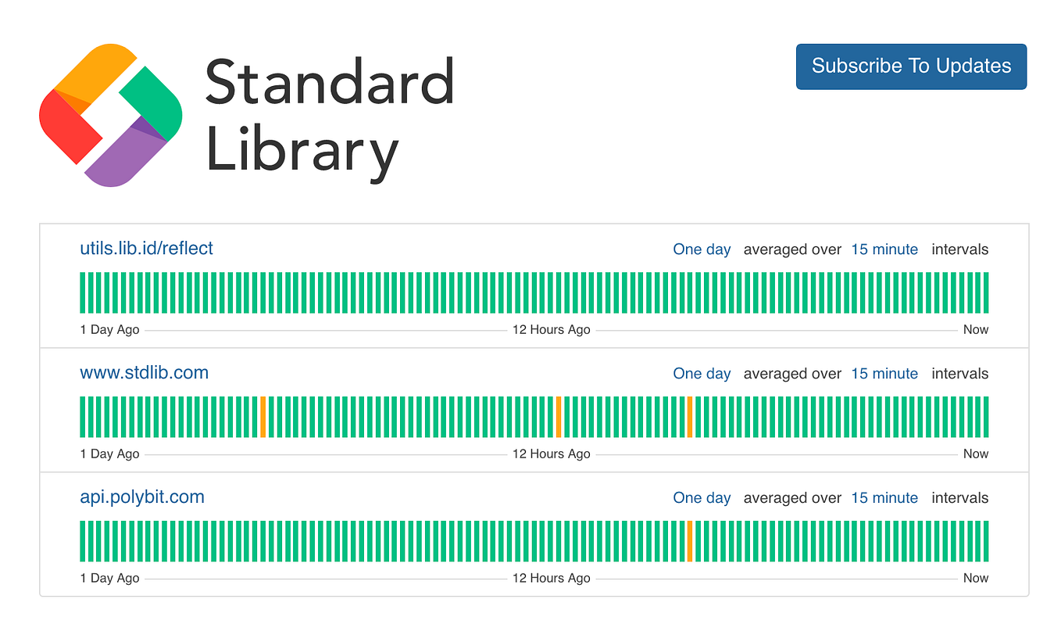The width and height of the screenshot is (1061, 624).
Task: Open the 15 minute dropdown for api.polybit.com
Action: pyautogui.click(x=884, y=497)
